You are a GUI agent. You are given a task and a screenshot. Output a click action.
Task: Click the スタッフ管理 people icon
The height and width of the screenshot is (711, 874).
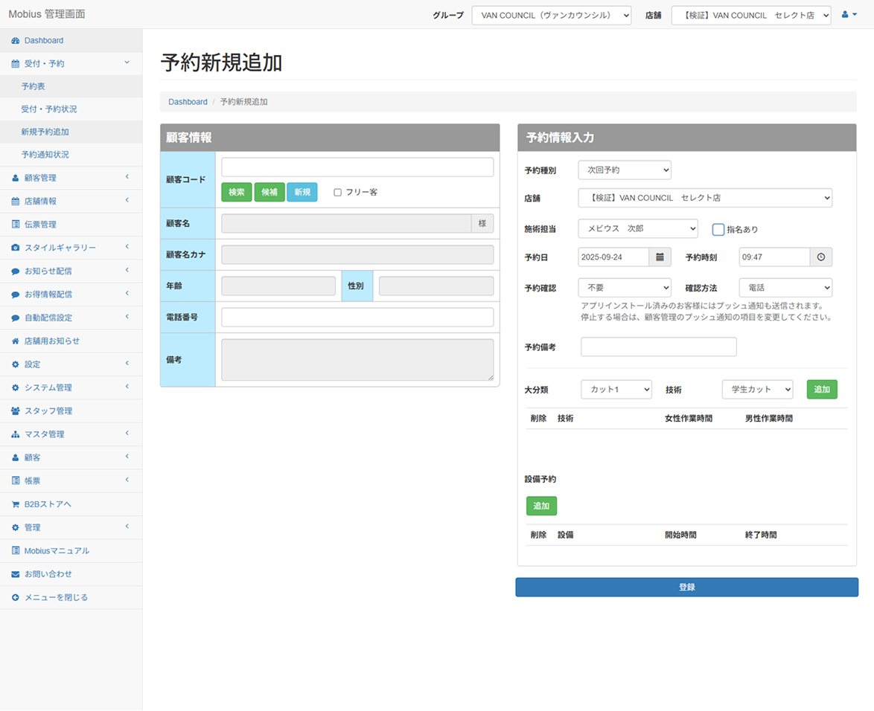point(16,411)
